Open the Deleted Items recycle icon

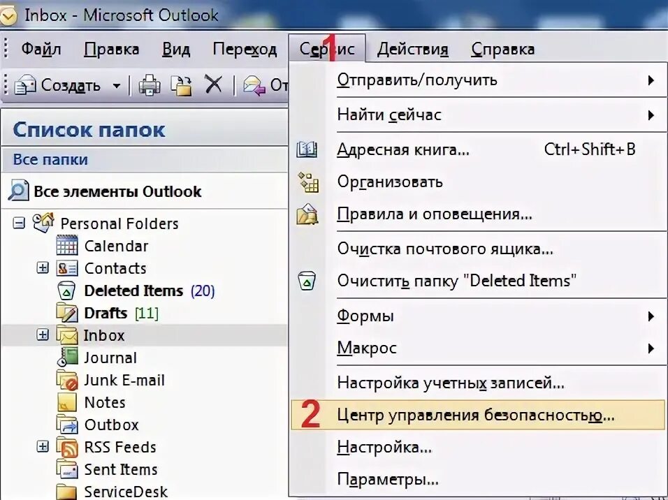[66, 291]
